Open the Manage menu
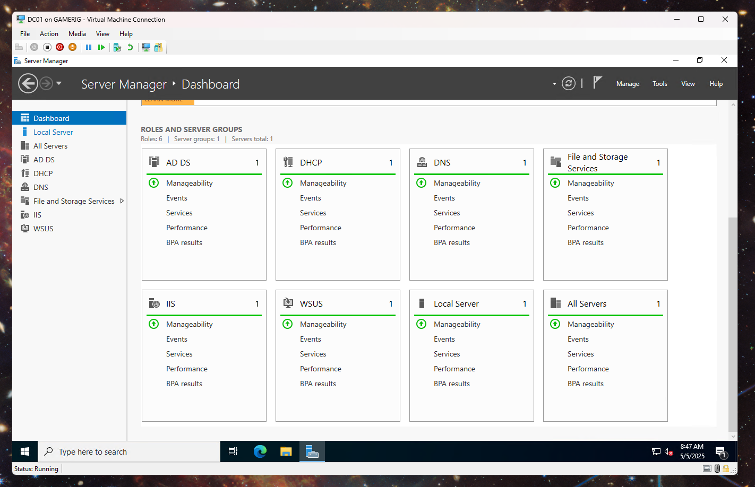 coord(628,84)
